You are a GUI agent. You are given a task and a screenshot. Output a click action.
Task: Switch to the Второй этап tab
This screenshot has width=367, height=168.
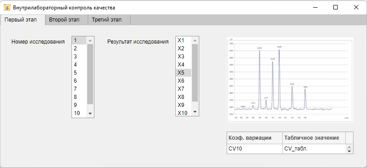click(66, 20)
